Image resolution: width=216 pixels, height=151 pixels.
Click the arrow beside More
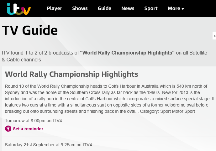click(x=183, y=9)
